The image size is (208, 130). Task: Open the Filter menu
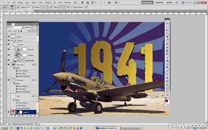point(41,2)
